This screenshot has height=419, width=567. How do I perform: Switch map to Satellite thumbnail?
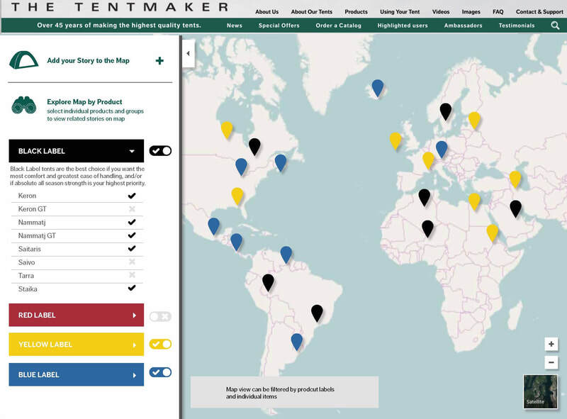(x=541, y=391)
